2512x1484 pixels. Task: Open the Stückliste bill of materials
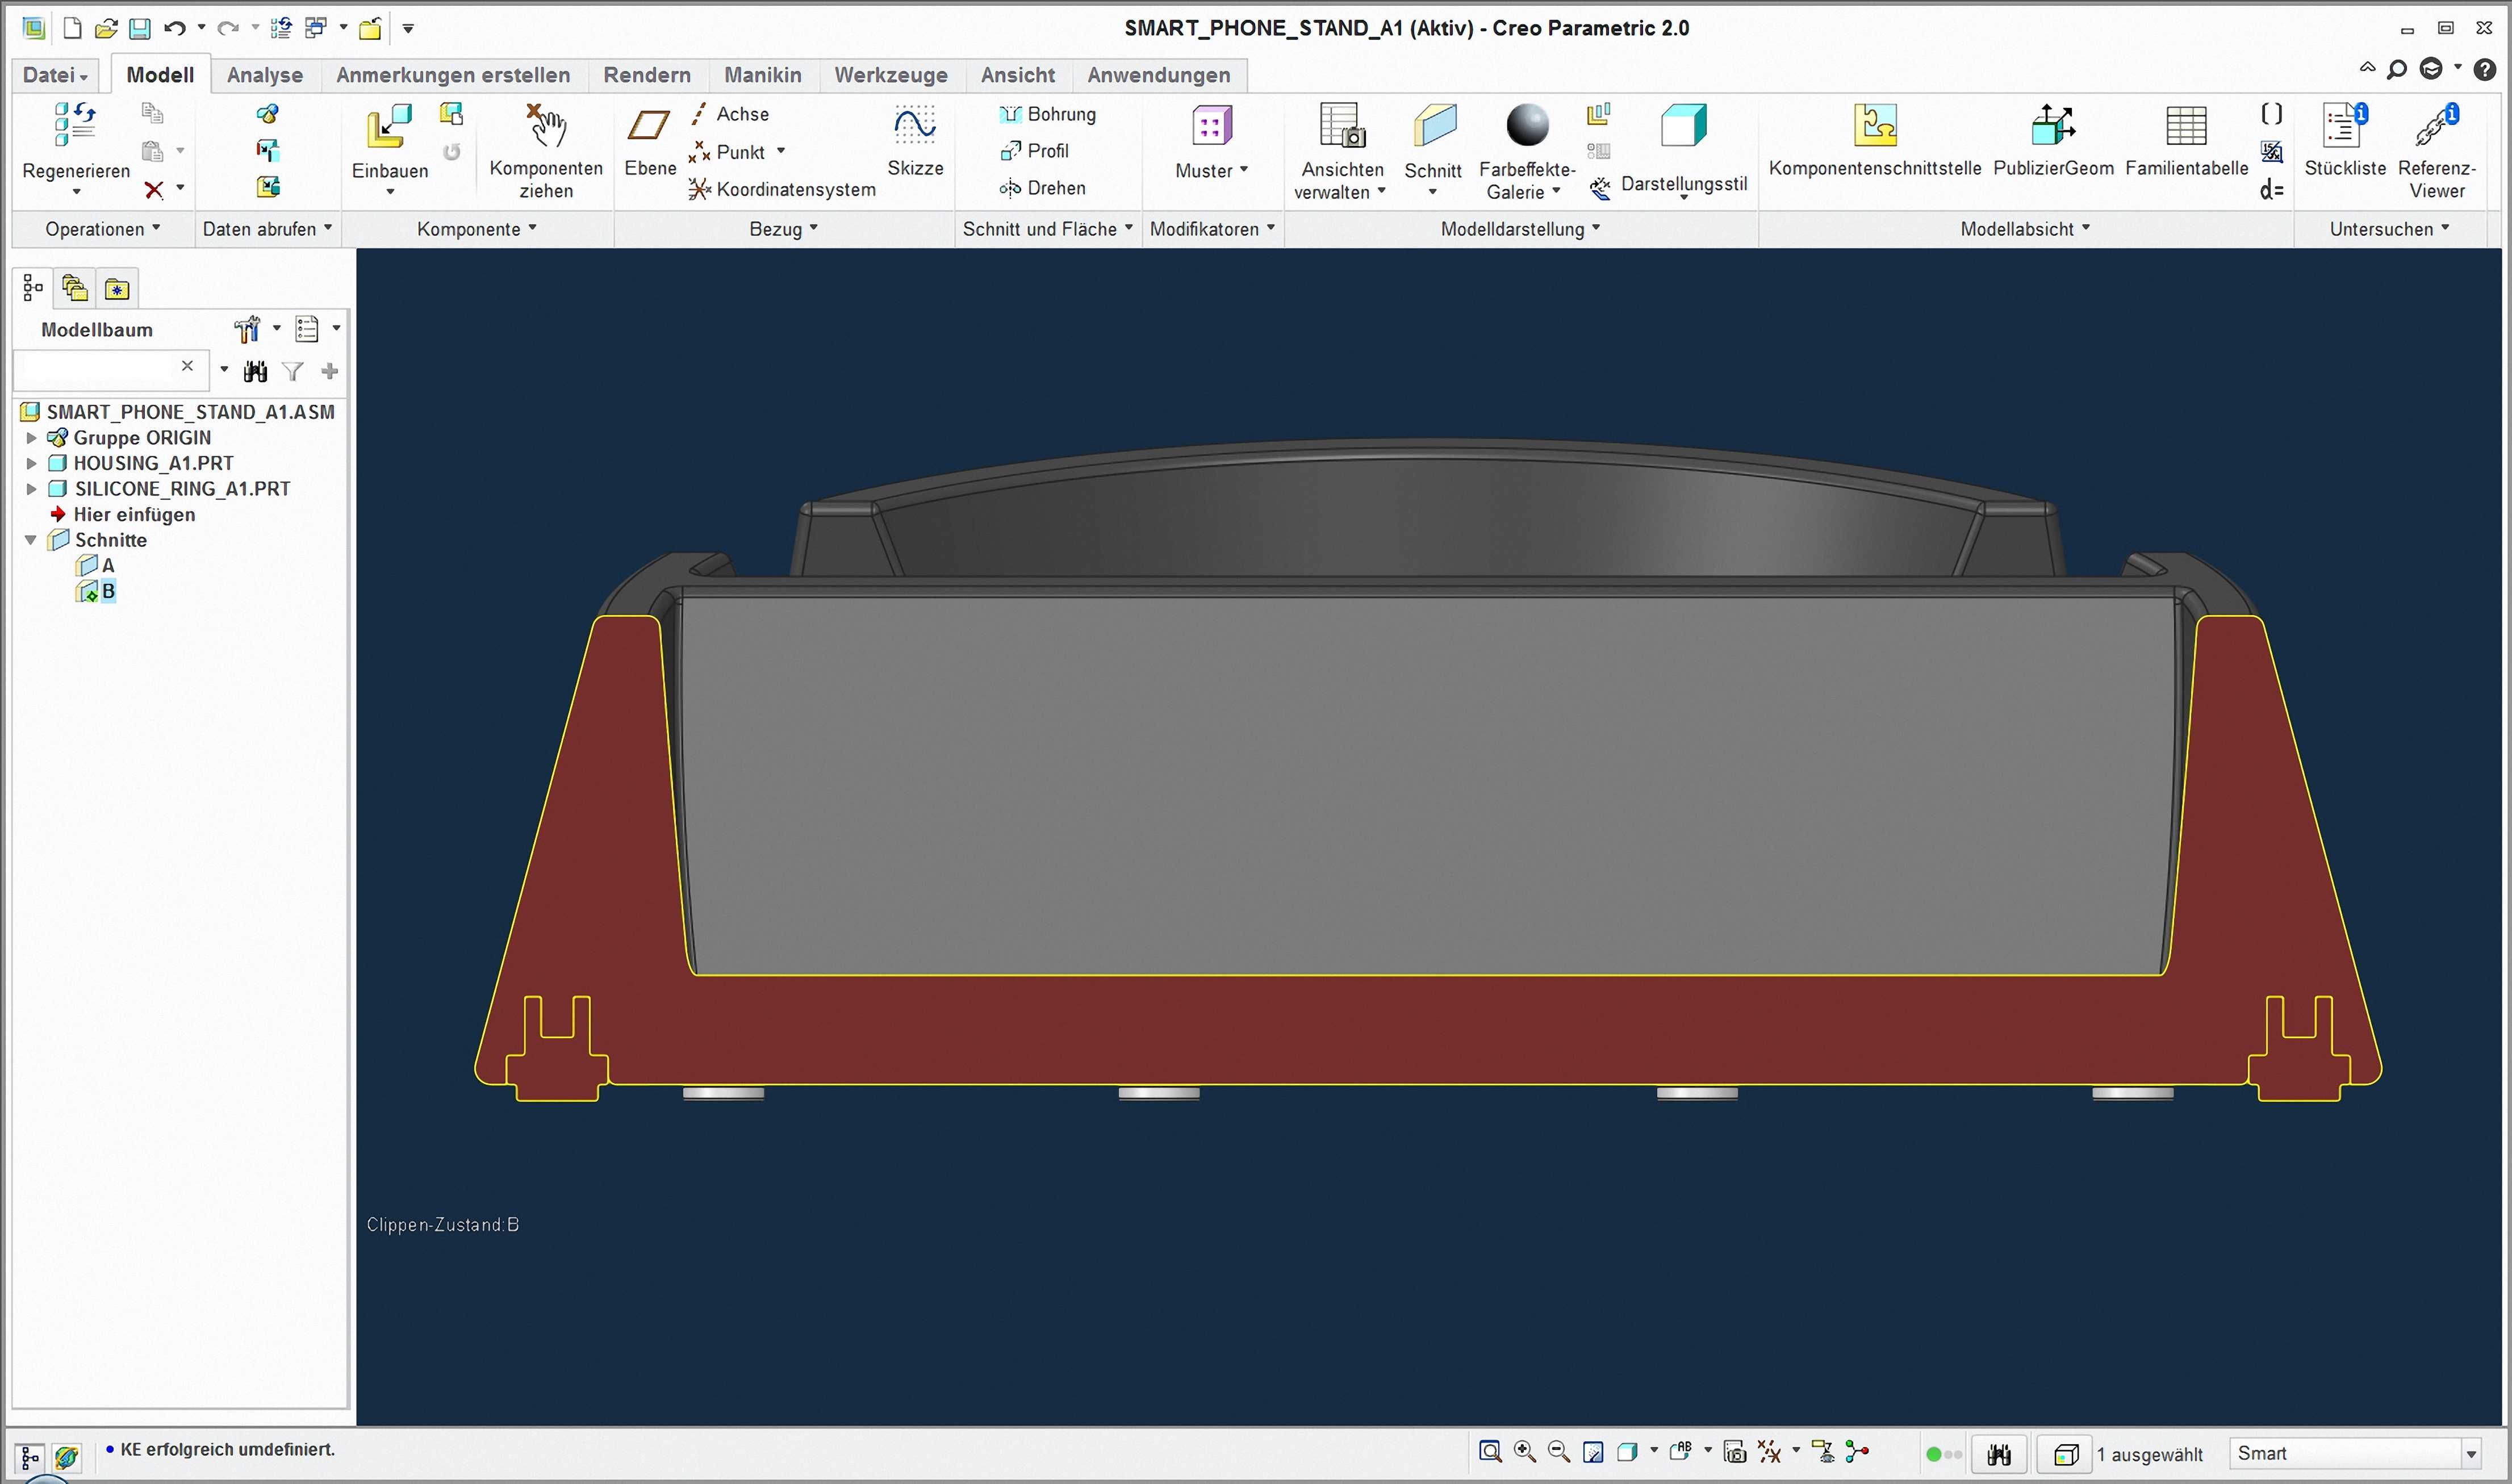tap(2345, 141)
